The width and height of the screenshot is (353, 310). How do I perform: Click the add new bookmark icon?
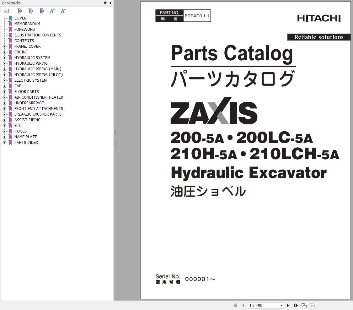pos(31,11)
